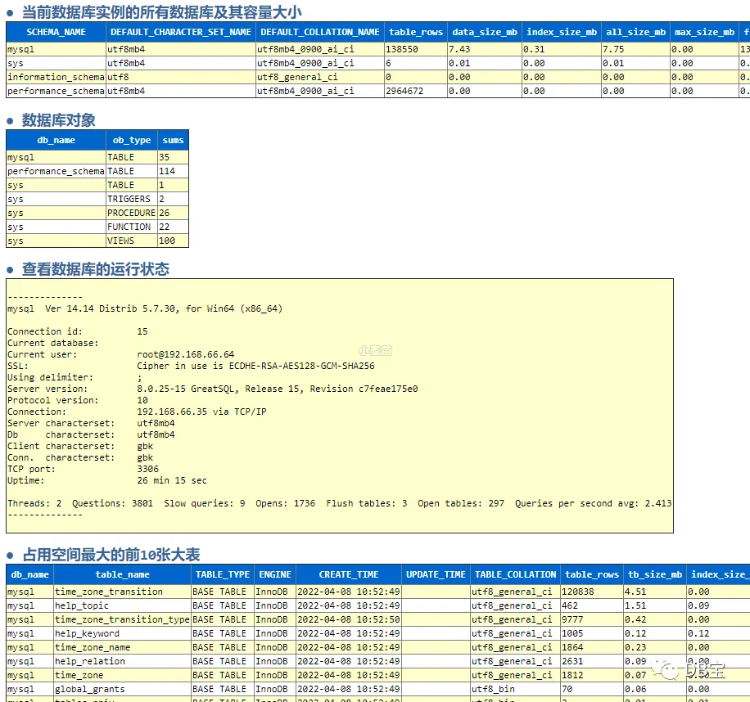Viewport: 750px width, 702px height.
Task: Click the table_rows header in schema table
Action: pos(416,32)
